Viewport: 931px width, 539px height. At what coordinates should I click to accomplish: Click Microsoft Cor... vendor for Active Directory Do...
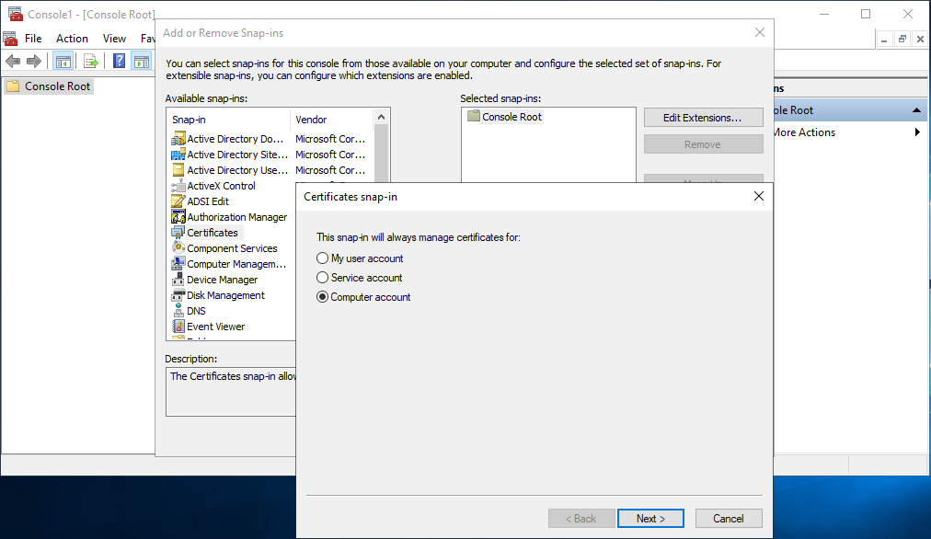(x=330, y=139)
